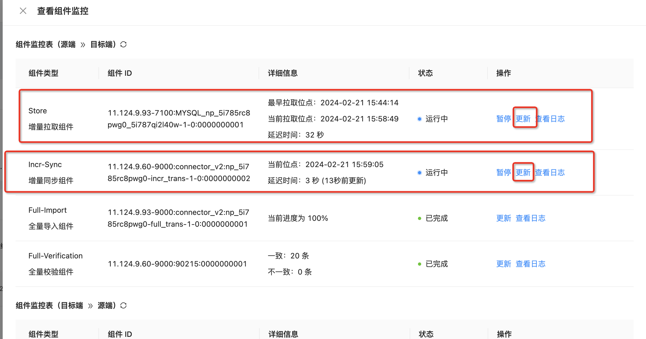Click the 查看组件监控 panel title
The height and width of the screenshot is (339, 646).
point(63,11)
